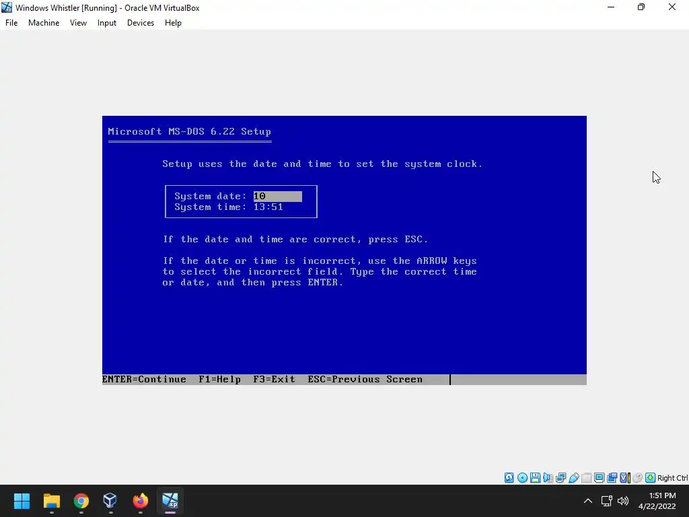
Task: Click the floppy disk status icon
Action: [x=535, y=478]
